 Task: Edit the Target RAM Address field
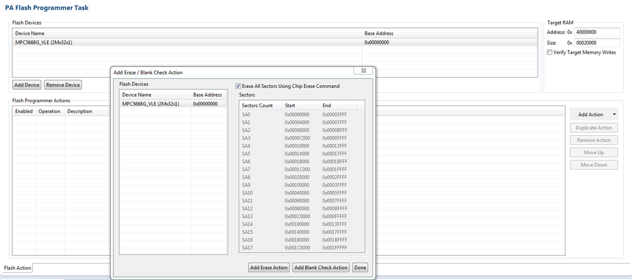pyautogui.click(x=597, y=33)
